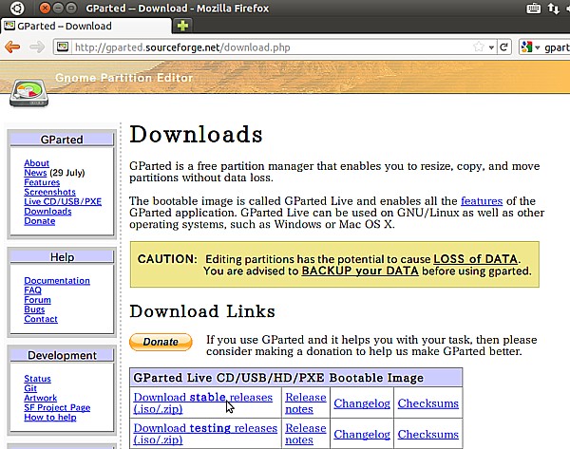Open the Screenshots sidebar link
This screenshot has width=570, height=449.
click(x=49, y=192)
